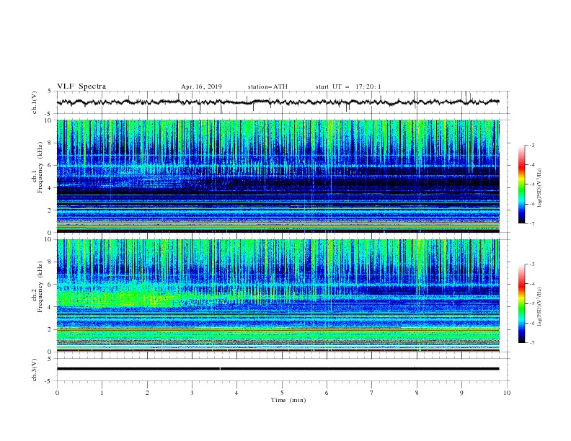
Task: Click the ch.1 voltage waveform trace
Action: [278, 102]
